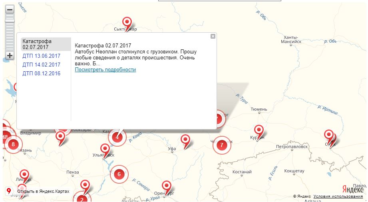Click the map marker at Оренбург
The image size is (368, 202).
click(x=167, y=186)
